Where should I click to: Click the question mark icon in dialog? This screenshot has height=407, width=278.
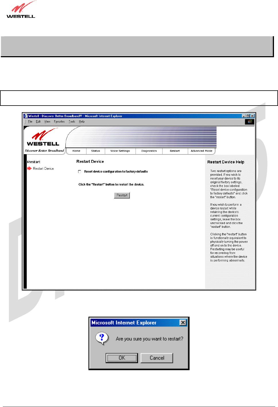click(102, 339)
